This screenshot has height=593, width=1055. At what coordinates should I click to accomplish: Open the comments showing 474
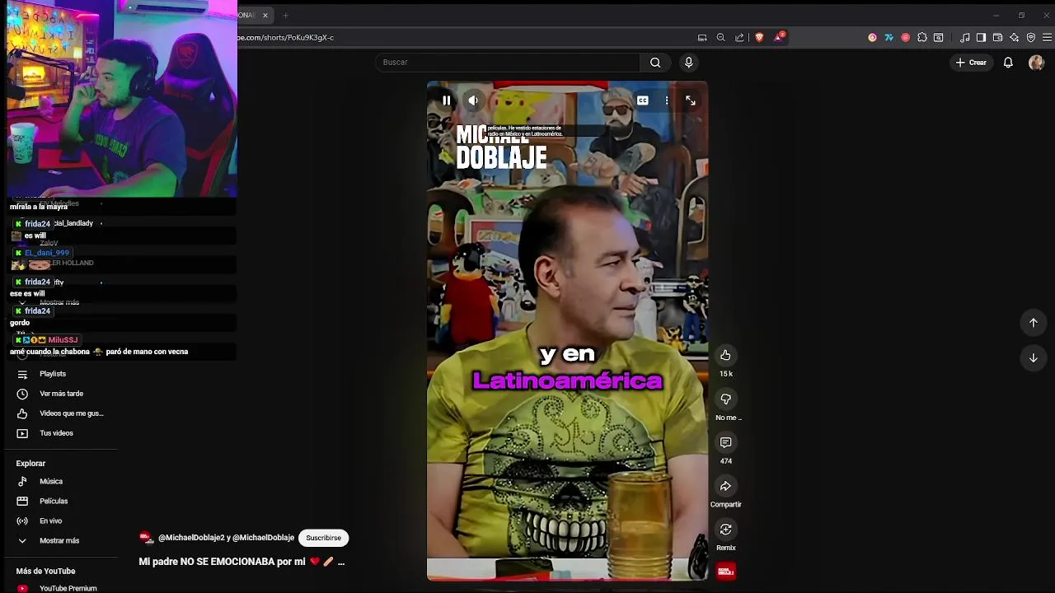tap(725, 442)
